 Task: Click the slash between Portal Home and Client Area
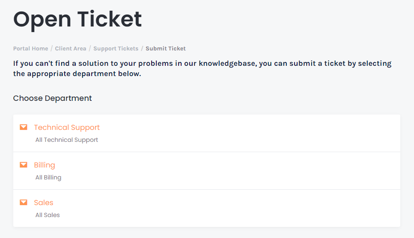[52, 48]
